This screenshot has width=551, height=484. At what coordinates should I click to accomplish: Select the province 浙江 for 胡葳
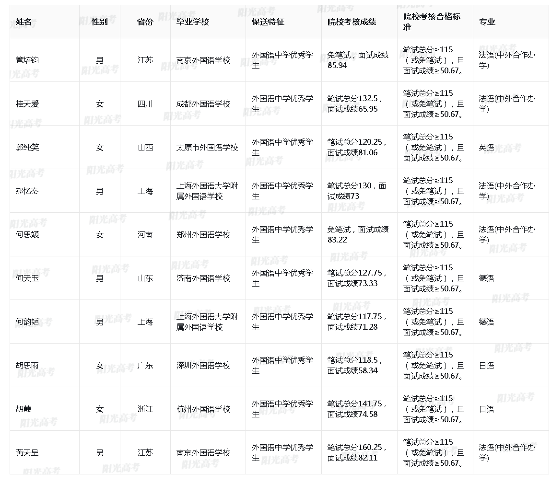click(145, 408)
